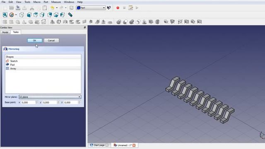Viewport: 265px width, 149px height.
Task: Click the Print icon in the toolbar
Action: point(24,8)
